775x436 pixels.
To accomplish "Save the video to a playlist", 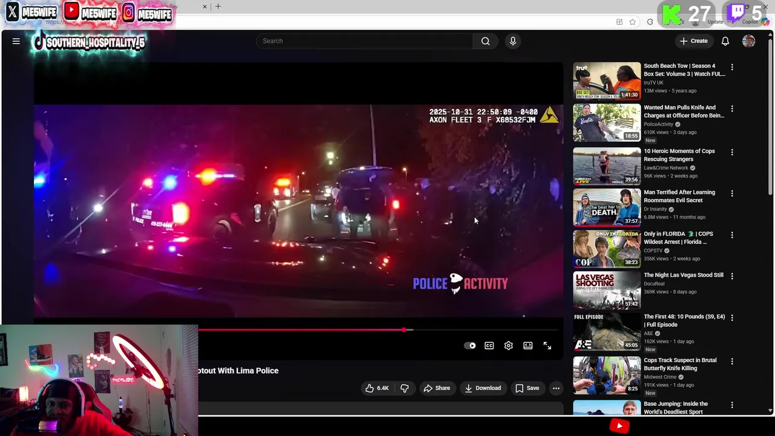I will (x=527, y=388).
